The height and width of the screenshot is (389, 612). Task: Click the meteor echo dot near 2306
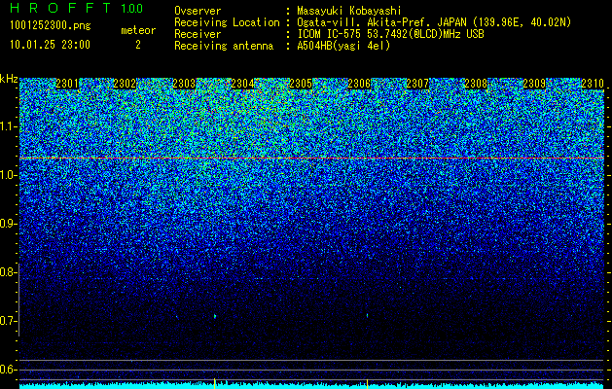tap(367, 315)
